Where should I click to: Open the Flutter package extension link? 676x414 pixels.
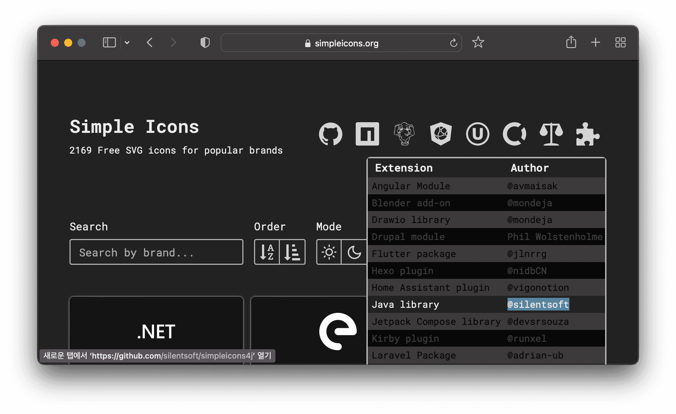click(414, 254)
